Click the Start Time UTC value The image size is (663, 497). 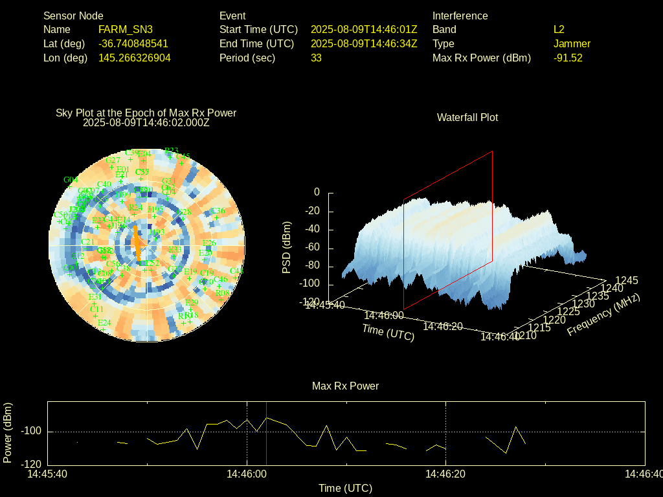(x=364, y=29)
